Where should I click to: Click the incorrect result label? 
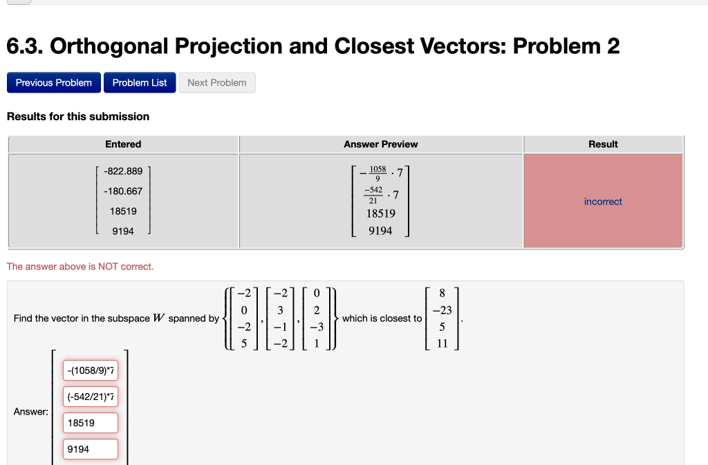(602, 201)
